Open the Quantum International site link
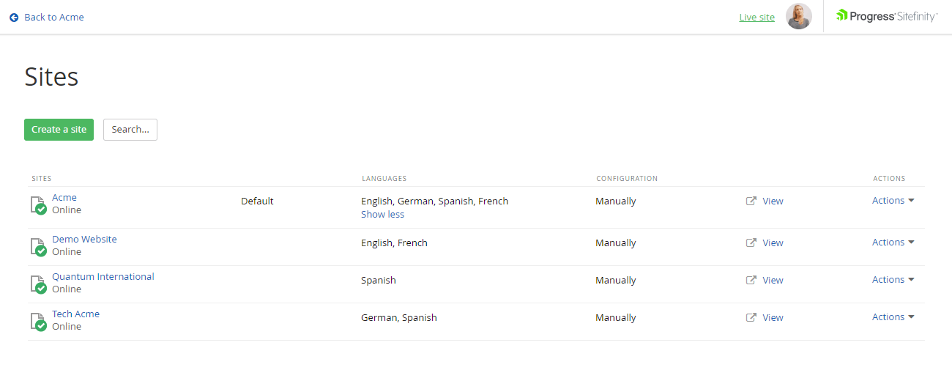This screenshot has height=381, width=952. 103,276
